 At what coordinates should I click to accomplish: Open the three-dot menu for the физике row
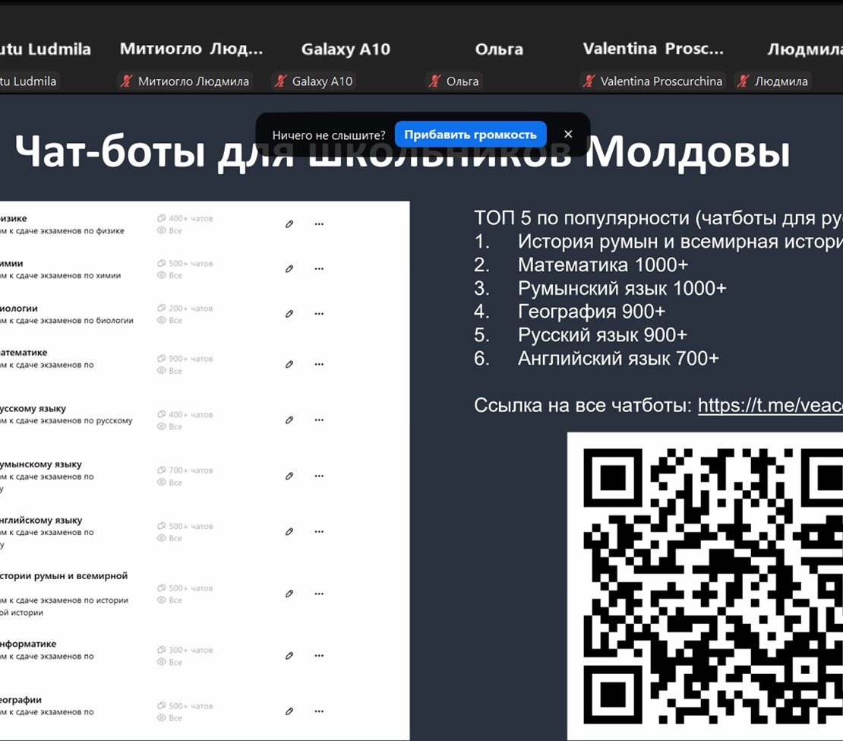319,224
